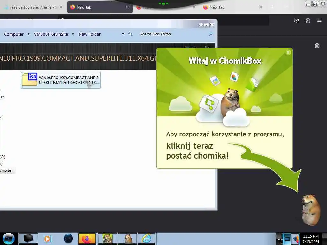
Task: Open the Windows Start orb
Action: (9, 239)
